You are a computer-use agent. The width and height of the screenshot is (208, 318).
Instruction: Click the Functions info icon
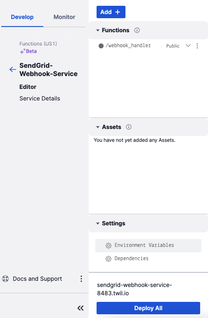137,30
